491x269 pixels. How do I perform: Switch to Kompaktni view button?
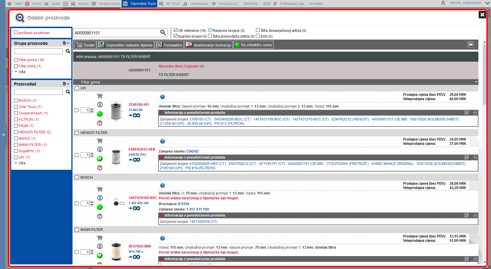click(x=169, y=45)
